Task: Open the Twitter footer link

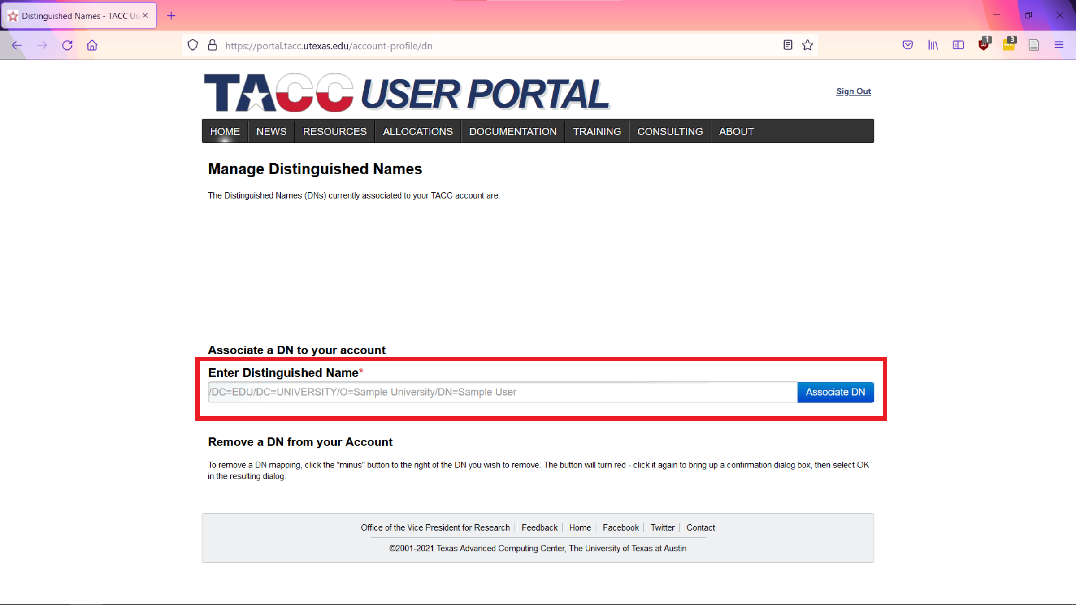Action: pyautogui.click(x=662, y=527)
